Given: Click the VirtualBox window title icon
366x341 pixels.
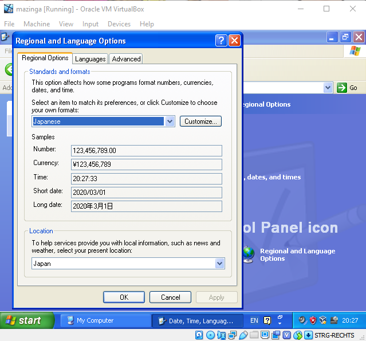Looking at the screenshot, I should (9, 9).
